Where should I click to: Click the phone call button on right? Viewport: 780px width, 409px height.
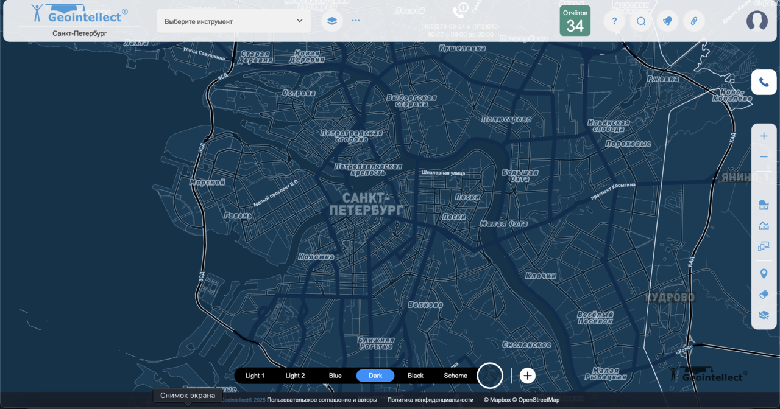tap(764, 83)
